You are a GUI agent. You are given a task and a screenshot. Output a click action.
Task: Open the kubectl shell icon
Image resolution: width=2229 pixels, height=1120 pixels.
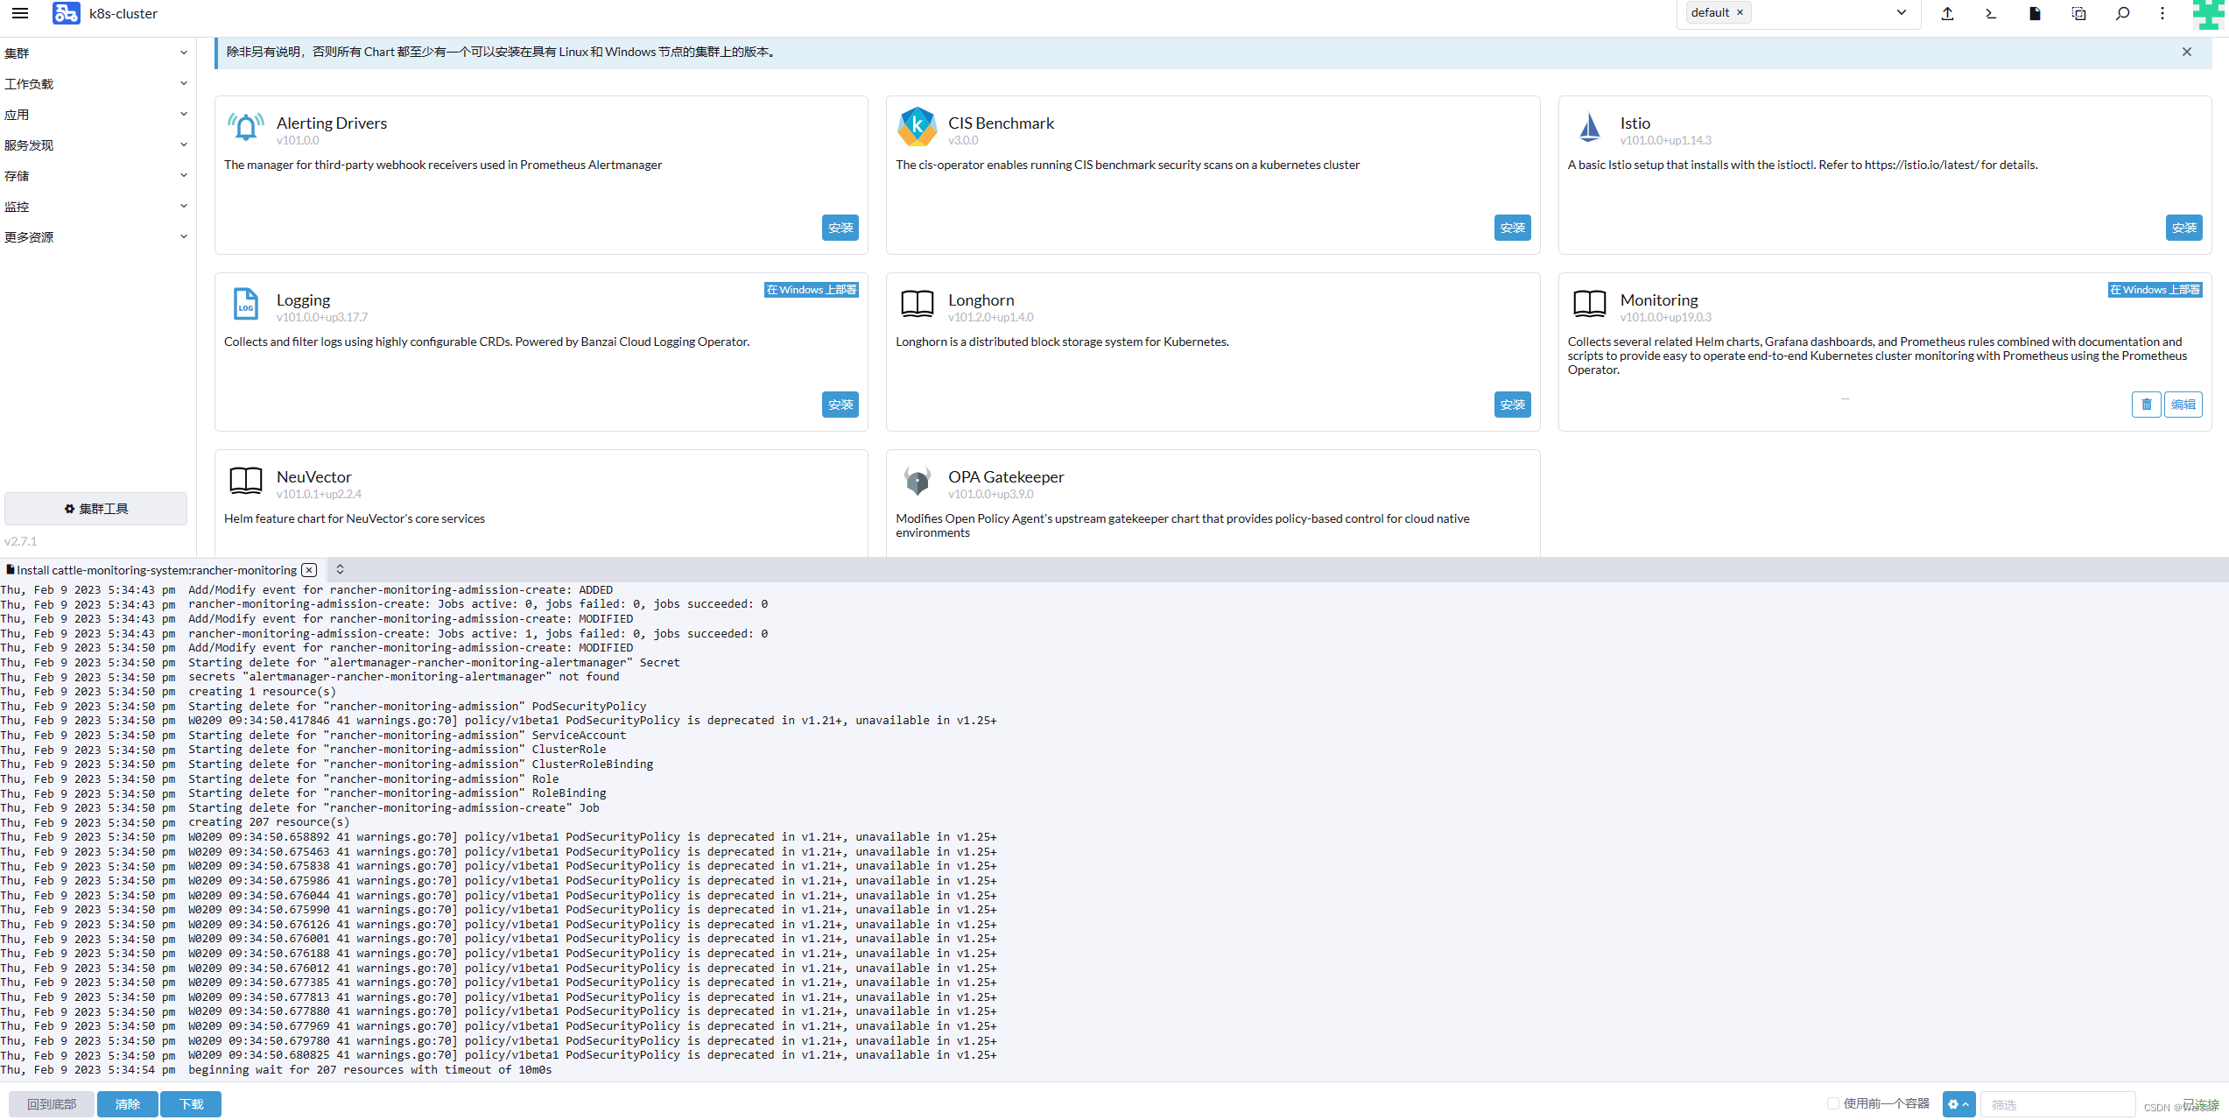(1991, 13)
